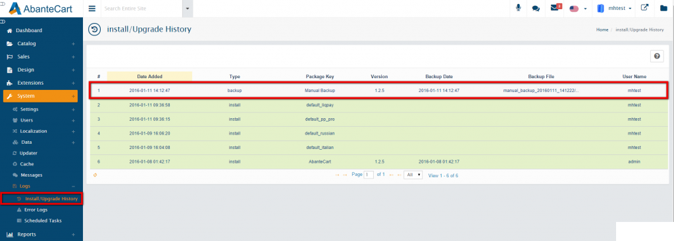The image size is (674, 241).
Task: Sort by Backup File column header
Action: click(x=541, y=76)
